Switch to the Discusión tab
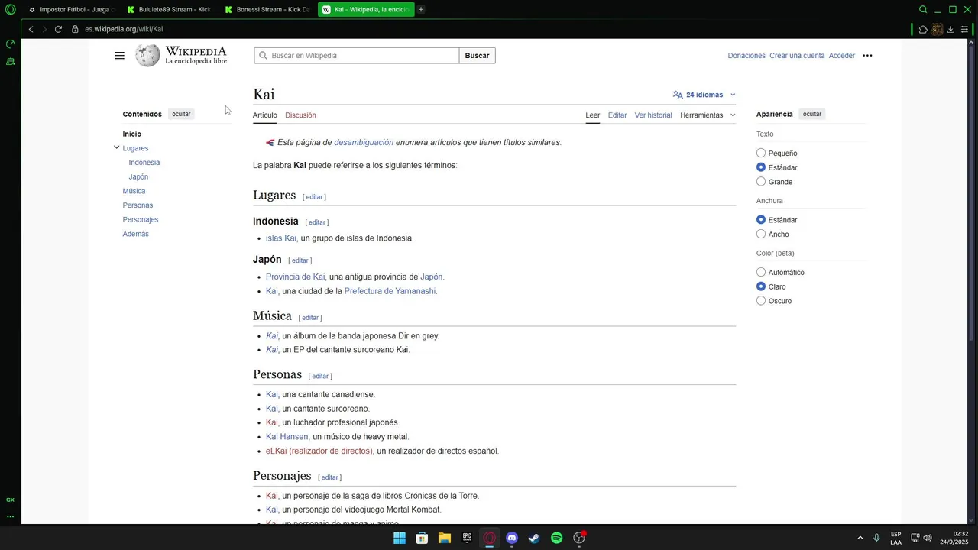 300,115
